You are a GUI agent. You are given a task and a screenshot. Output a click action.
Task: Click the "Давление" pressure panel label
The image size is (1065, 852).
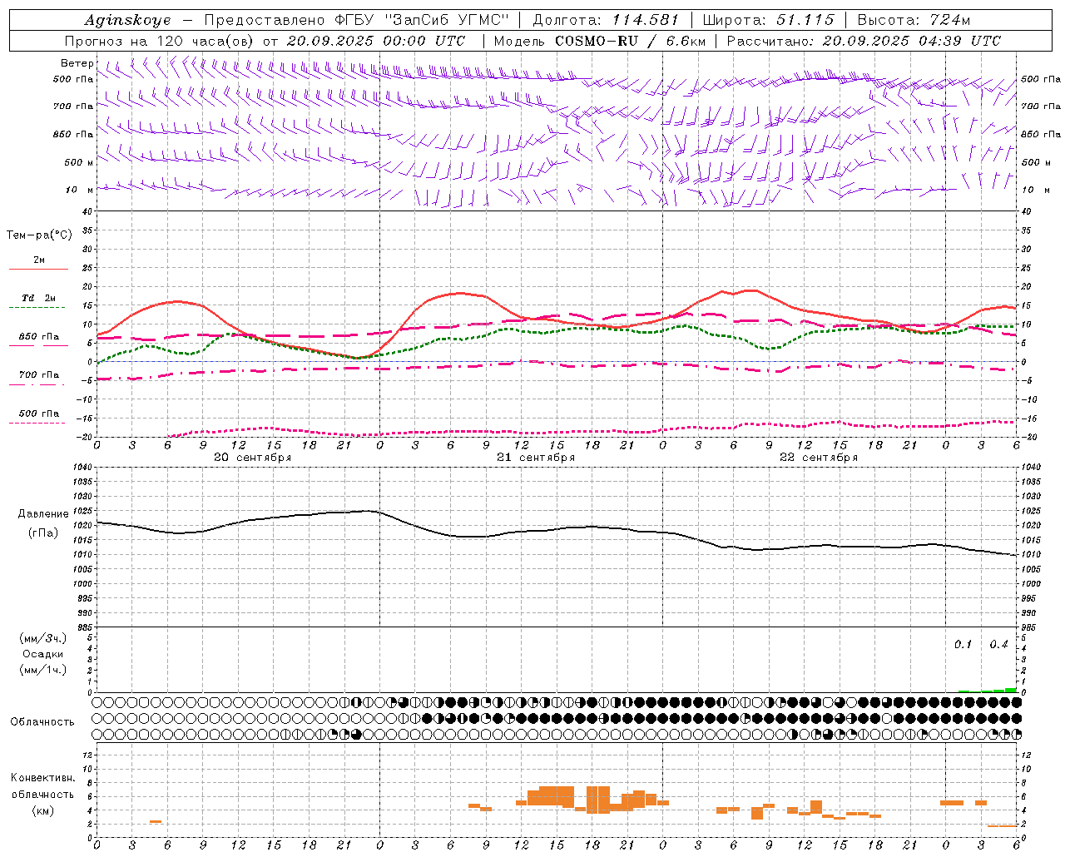point(43,514)
